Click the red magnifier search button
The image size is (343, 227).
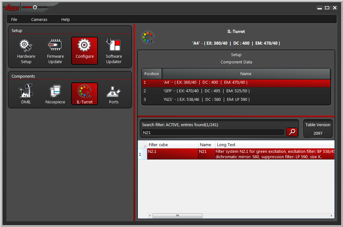click(x=292, y=132)
